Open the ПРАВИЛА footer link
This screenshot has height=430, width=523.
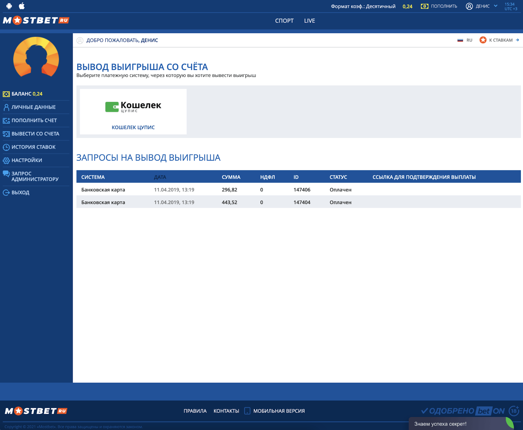(x=195, y=411)
